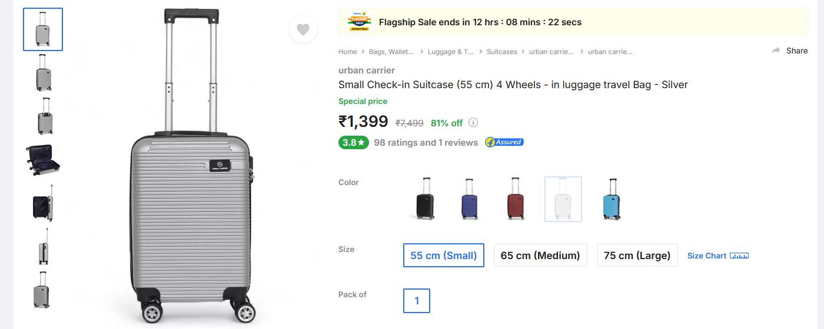Go to Home breadcrumb
The image size is (824, 329).
click(x=348, y=52)
